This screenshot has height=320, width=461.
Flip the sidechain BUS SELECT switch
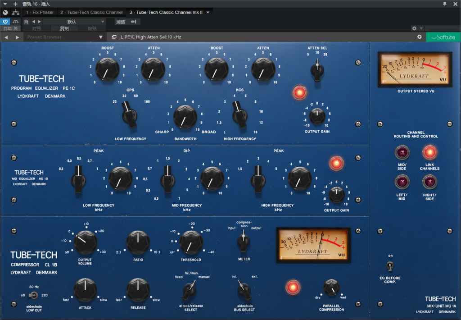pyautogui.click(x=244, y=290)
